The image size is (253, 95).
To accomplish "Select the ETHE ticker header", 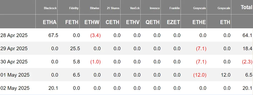I will (x=199, y=22).
